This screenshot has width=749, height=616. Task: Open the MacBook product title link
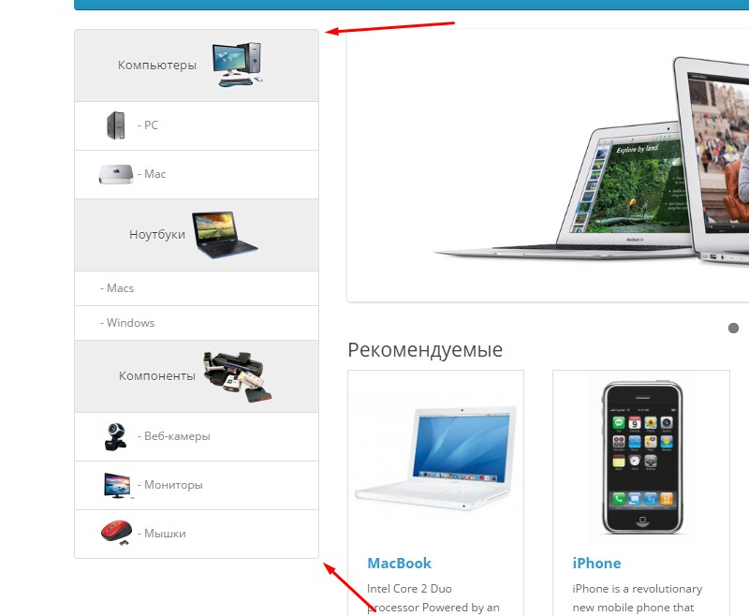tap(400, 564)
